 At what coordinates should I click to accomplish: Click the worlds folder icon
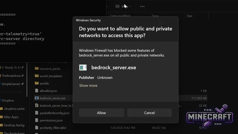point(37,83)
